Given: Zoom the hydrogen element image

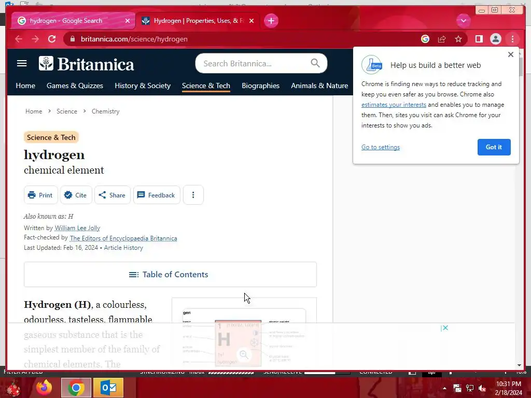Looking at the screenshot, I should click(244, 354).
